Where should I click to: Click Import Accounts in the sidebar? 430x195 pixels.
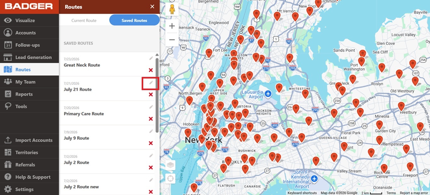coord(29,140)
